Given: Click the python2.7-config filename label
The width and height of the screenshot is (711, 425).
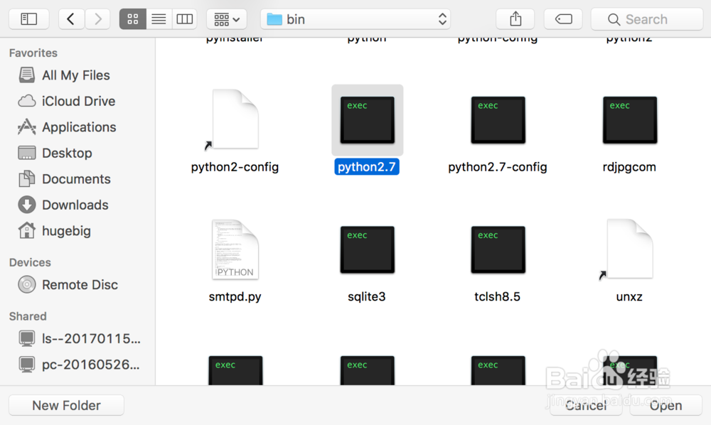Looking at the screenshot, I should click(x=498, y=167).
